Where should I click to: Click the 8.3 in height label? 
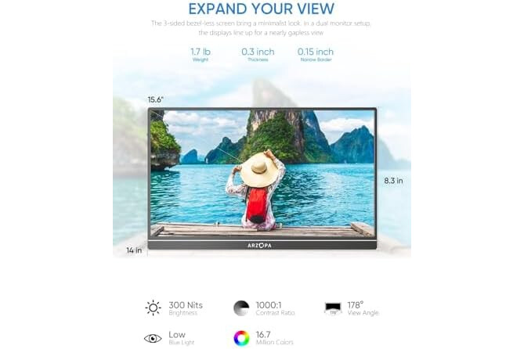(x=393, y=181)
